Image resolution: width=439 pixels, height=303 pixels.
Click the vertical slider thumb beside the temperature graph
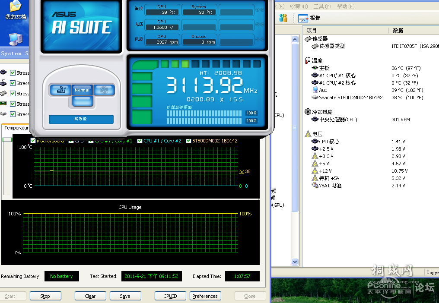[7, 139]
